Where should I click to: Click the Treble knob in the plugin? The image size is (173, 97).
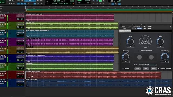160,42
